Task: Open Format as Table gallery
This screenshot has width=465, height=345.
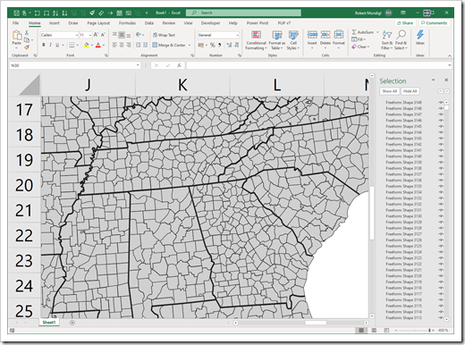Action: click(x=277, y=40)
